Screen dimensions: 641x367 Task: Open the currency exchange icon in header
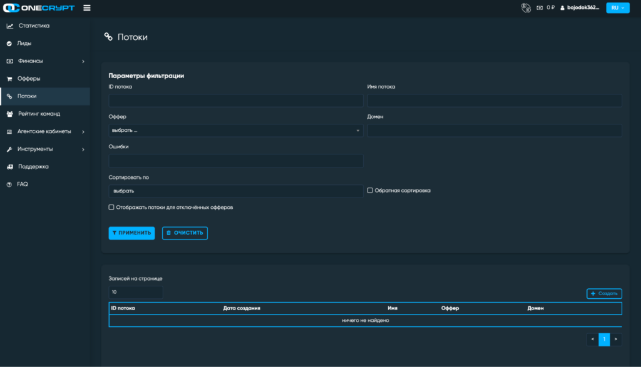pyautogui.click(x=526, y=8)
